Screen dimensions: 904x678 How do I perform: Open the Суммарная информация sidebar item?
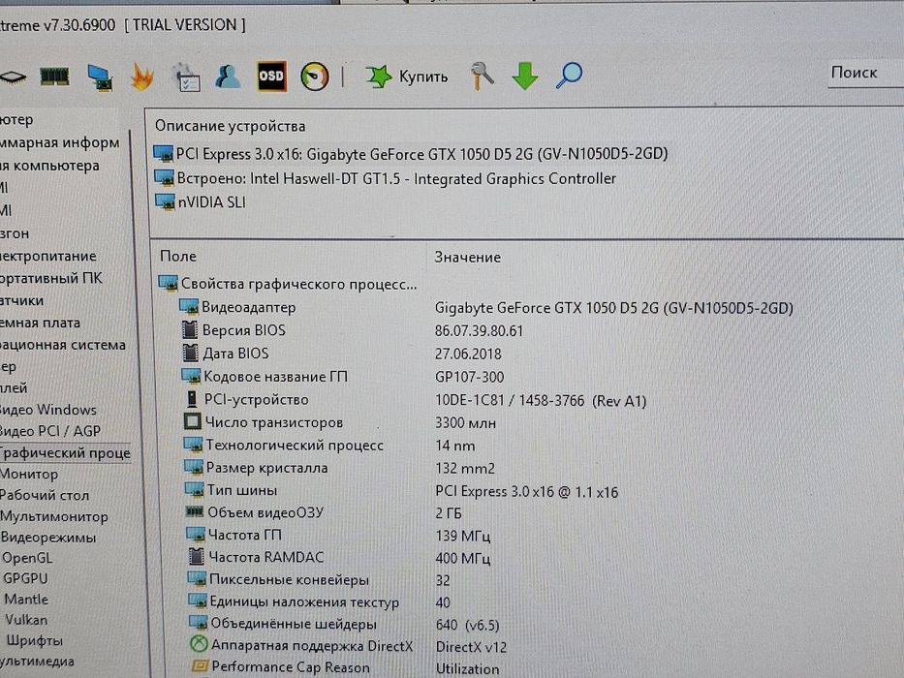[60, 142]
